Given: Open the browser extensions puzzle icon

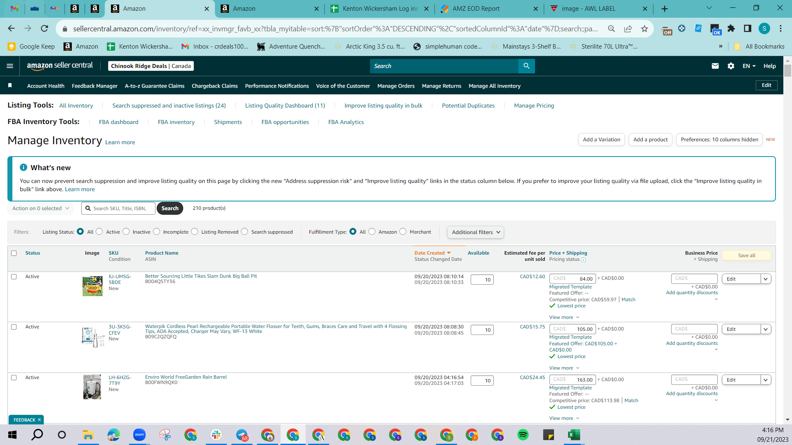Looking at the screenshot, I should (x=731, y=28).
